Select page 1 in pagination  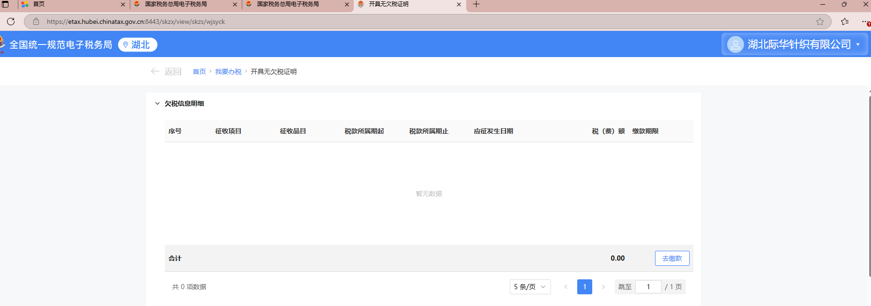584,287
